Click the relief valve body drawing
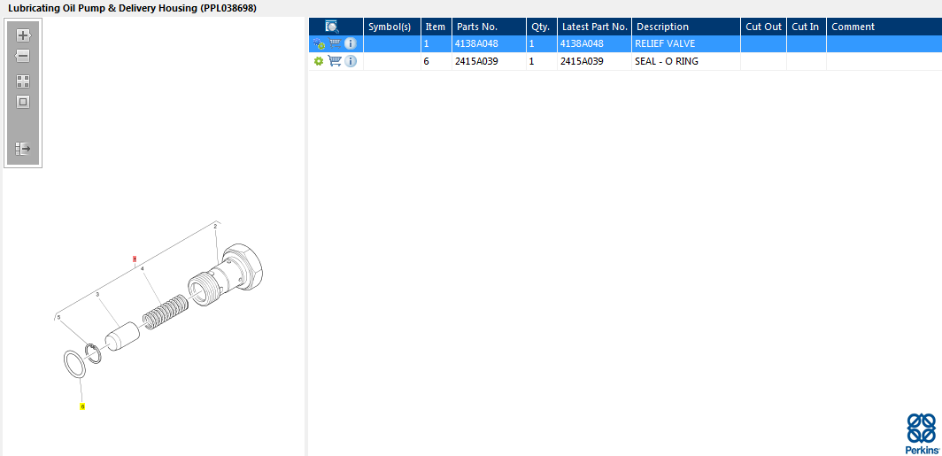 click(226, 275)
